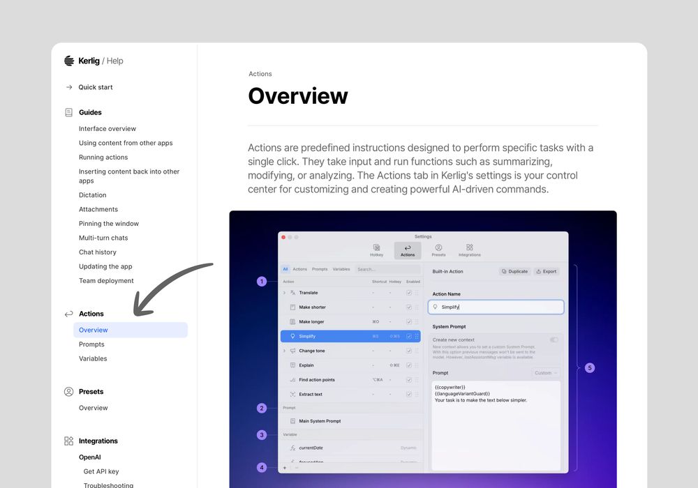Click the Find action points icon
The width and height of the screenshot is (698, 488).
(x=292, y=380)
